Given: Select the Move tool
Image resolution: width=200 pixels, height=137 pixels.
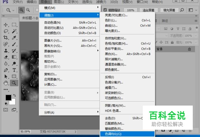Looking at the screenshot, I should coord(6,25).
